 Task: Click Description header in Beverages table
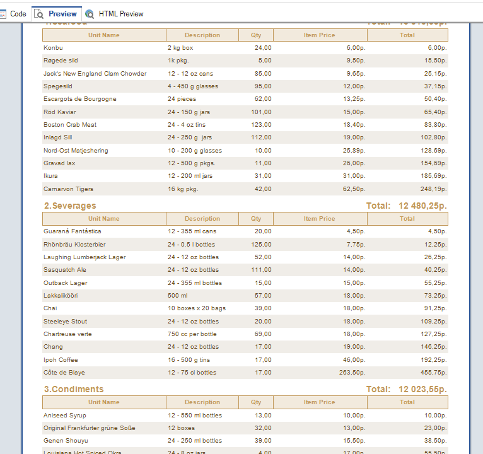click(202, 219)
